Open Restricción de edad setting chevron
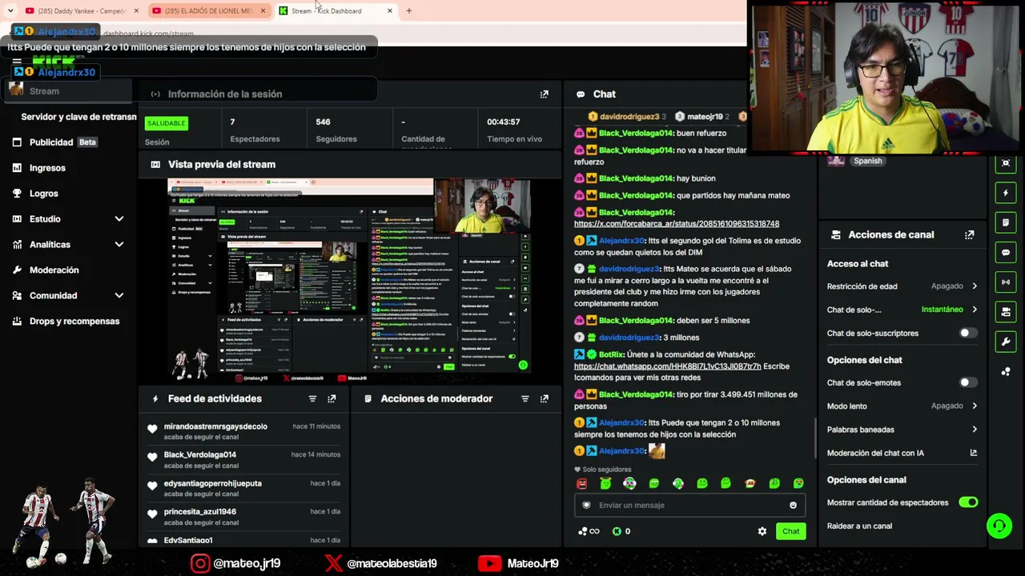Image resolution: width=1025 pixels, height=576 pixels. click(x=975, y=286)
